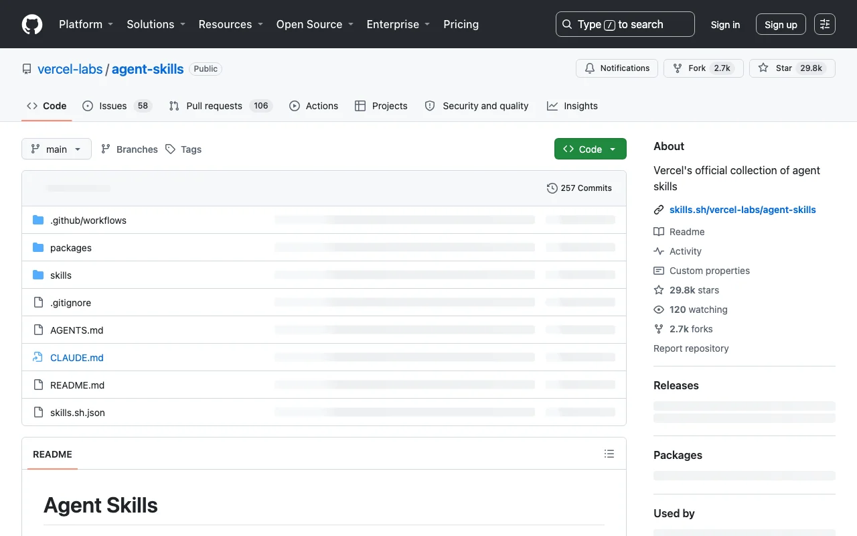This screenshot has height=536, width=857.
Task: Expand the Solutions menu
Action: (156, 24)
